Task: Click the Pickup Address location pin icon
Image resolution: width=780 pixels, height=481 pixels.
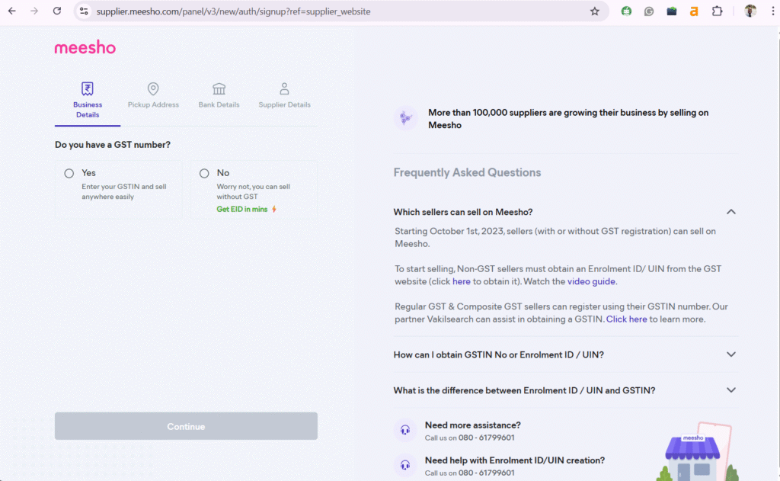Action: 153,89
